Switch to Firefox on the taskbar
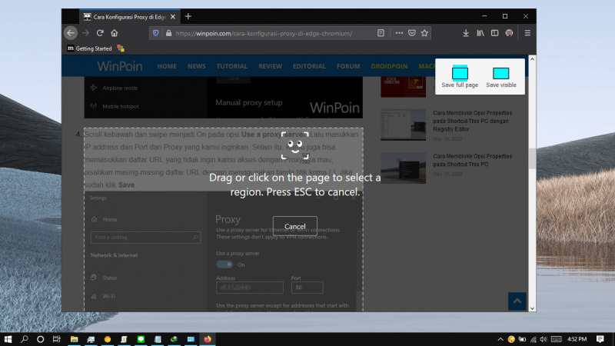 click(x=208, y=339)
